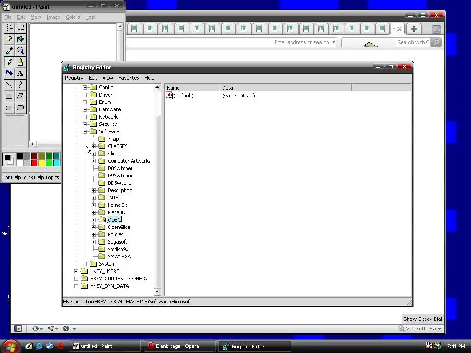This screenshot has height=353, width=471.
Task: Select the Text tool in Paint
Action: (20, 74)
